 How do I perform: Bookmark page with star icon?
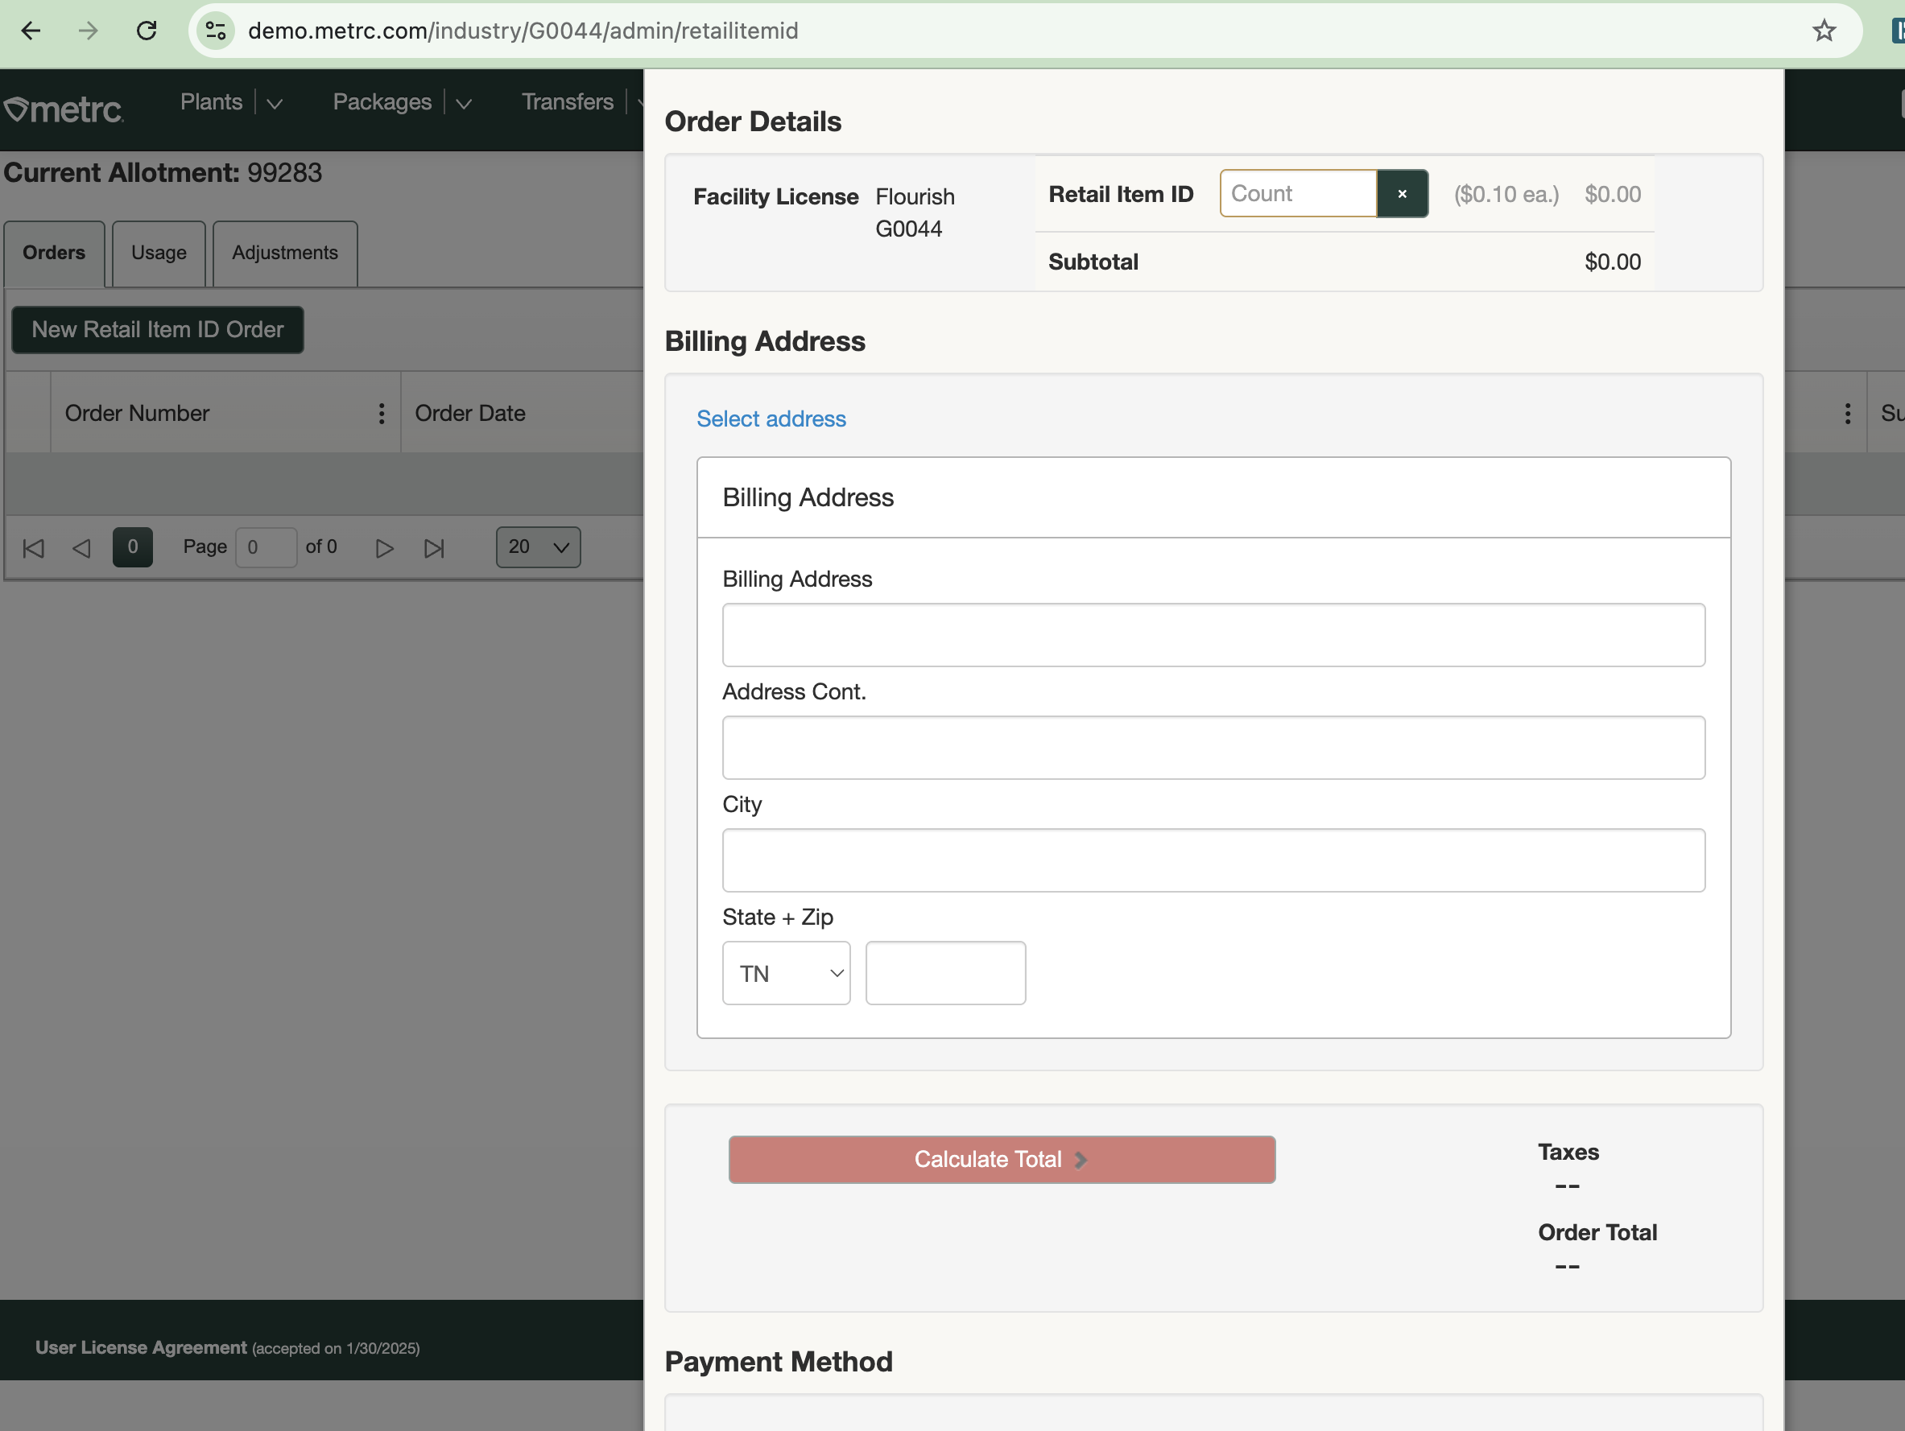click(1824, 31)
